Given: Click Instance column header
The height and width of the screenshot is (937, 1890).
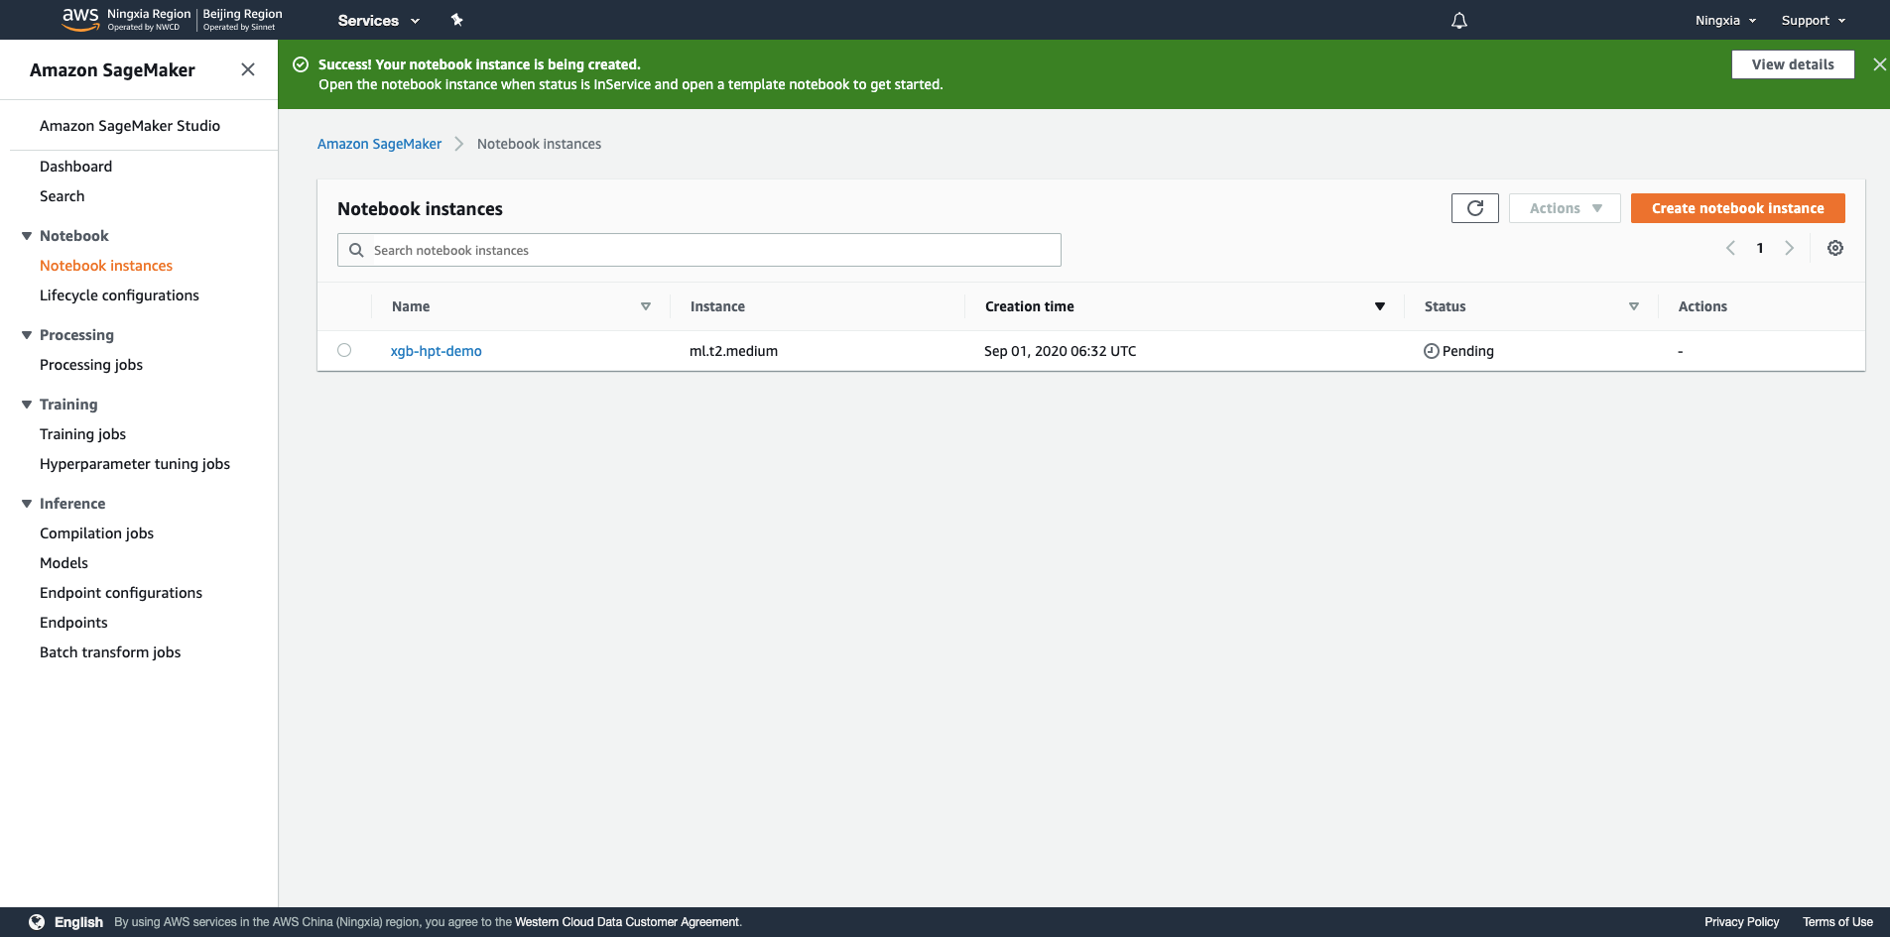Looking at the screenshot, I should point(717,306).
